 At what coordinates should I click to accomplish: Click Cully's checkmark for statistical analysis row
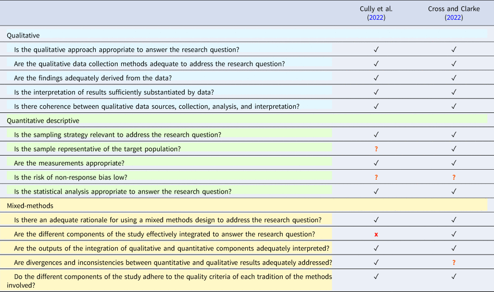376,192
